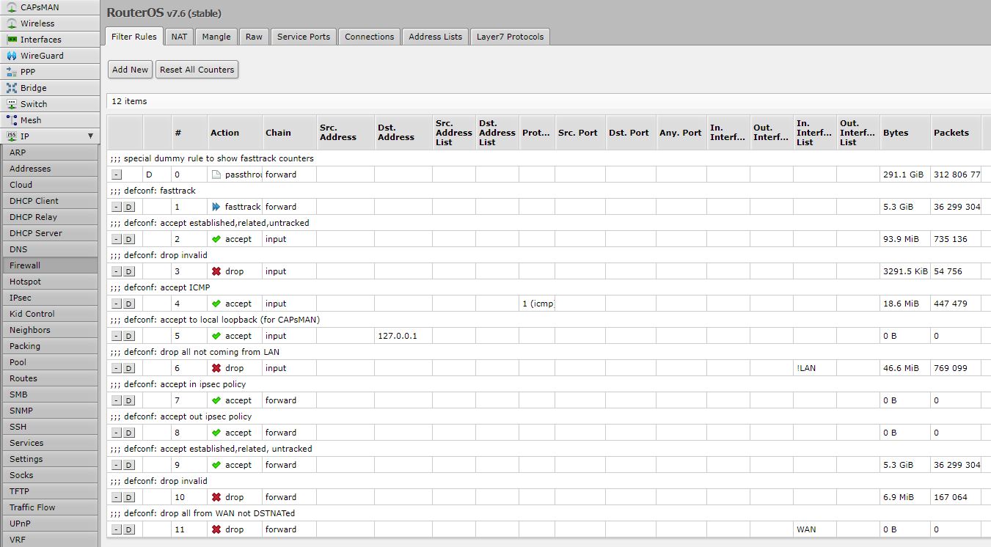This screenshot has width=991, height=547.
Task: Remove rule 1 with minus button
Action: pos(117,207)
